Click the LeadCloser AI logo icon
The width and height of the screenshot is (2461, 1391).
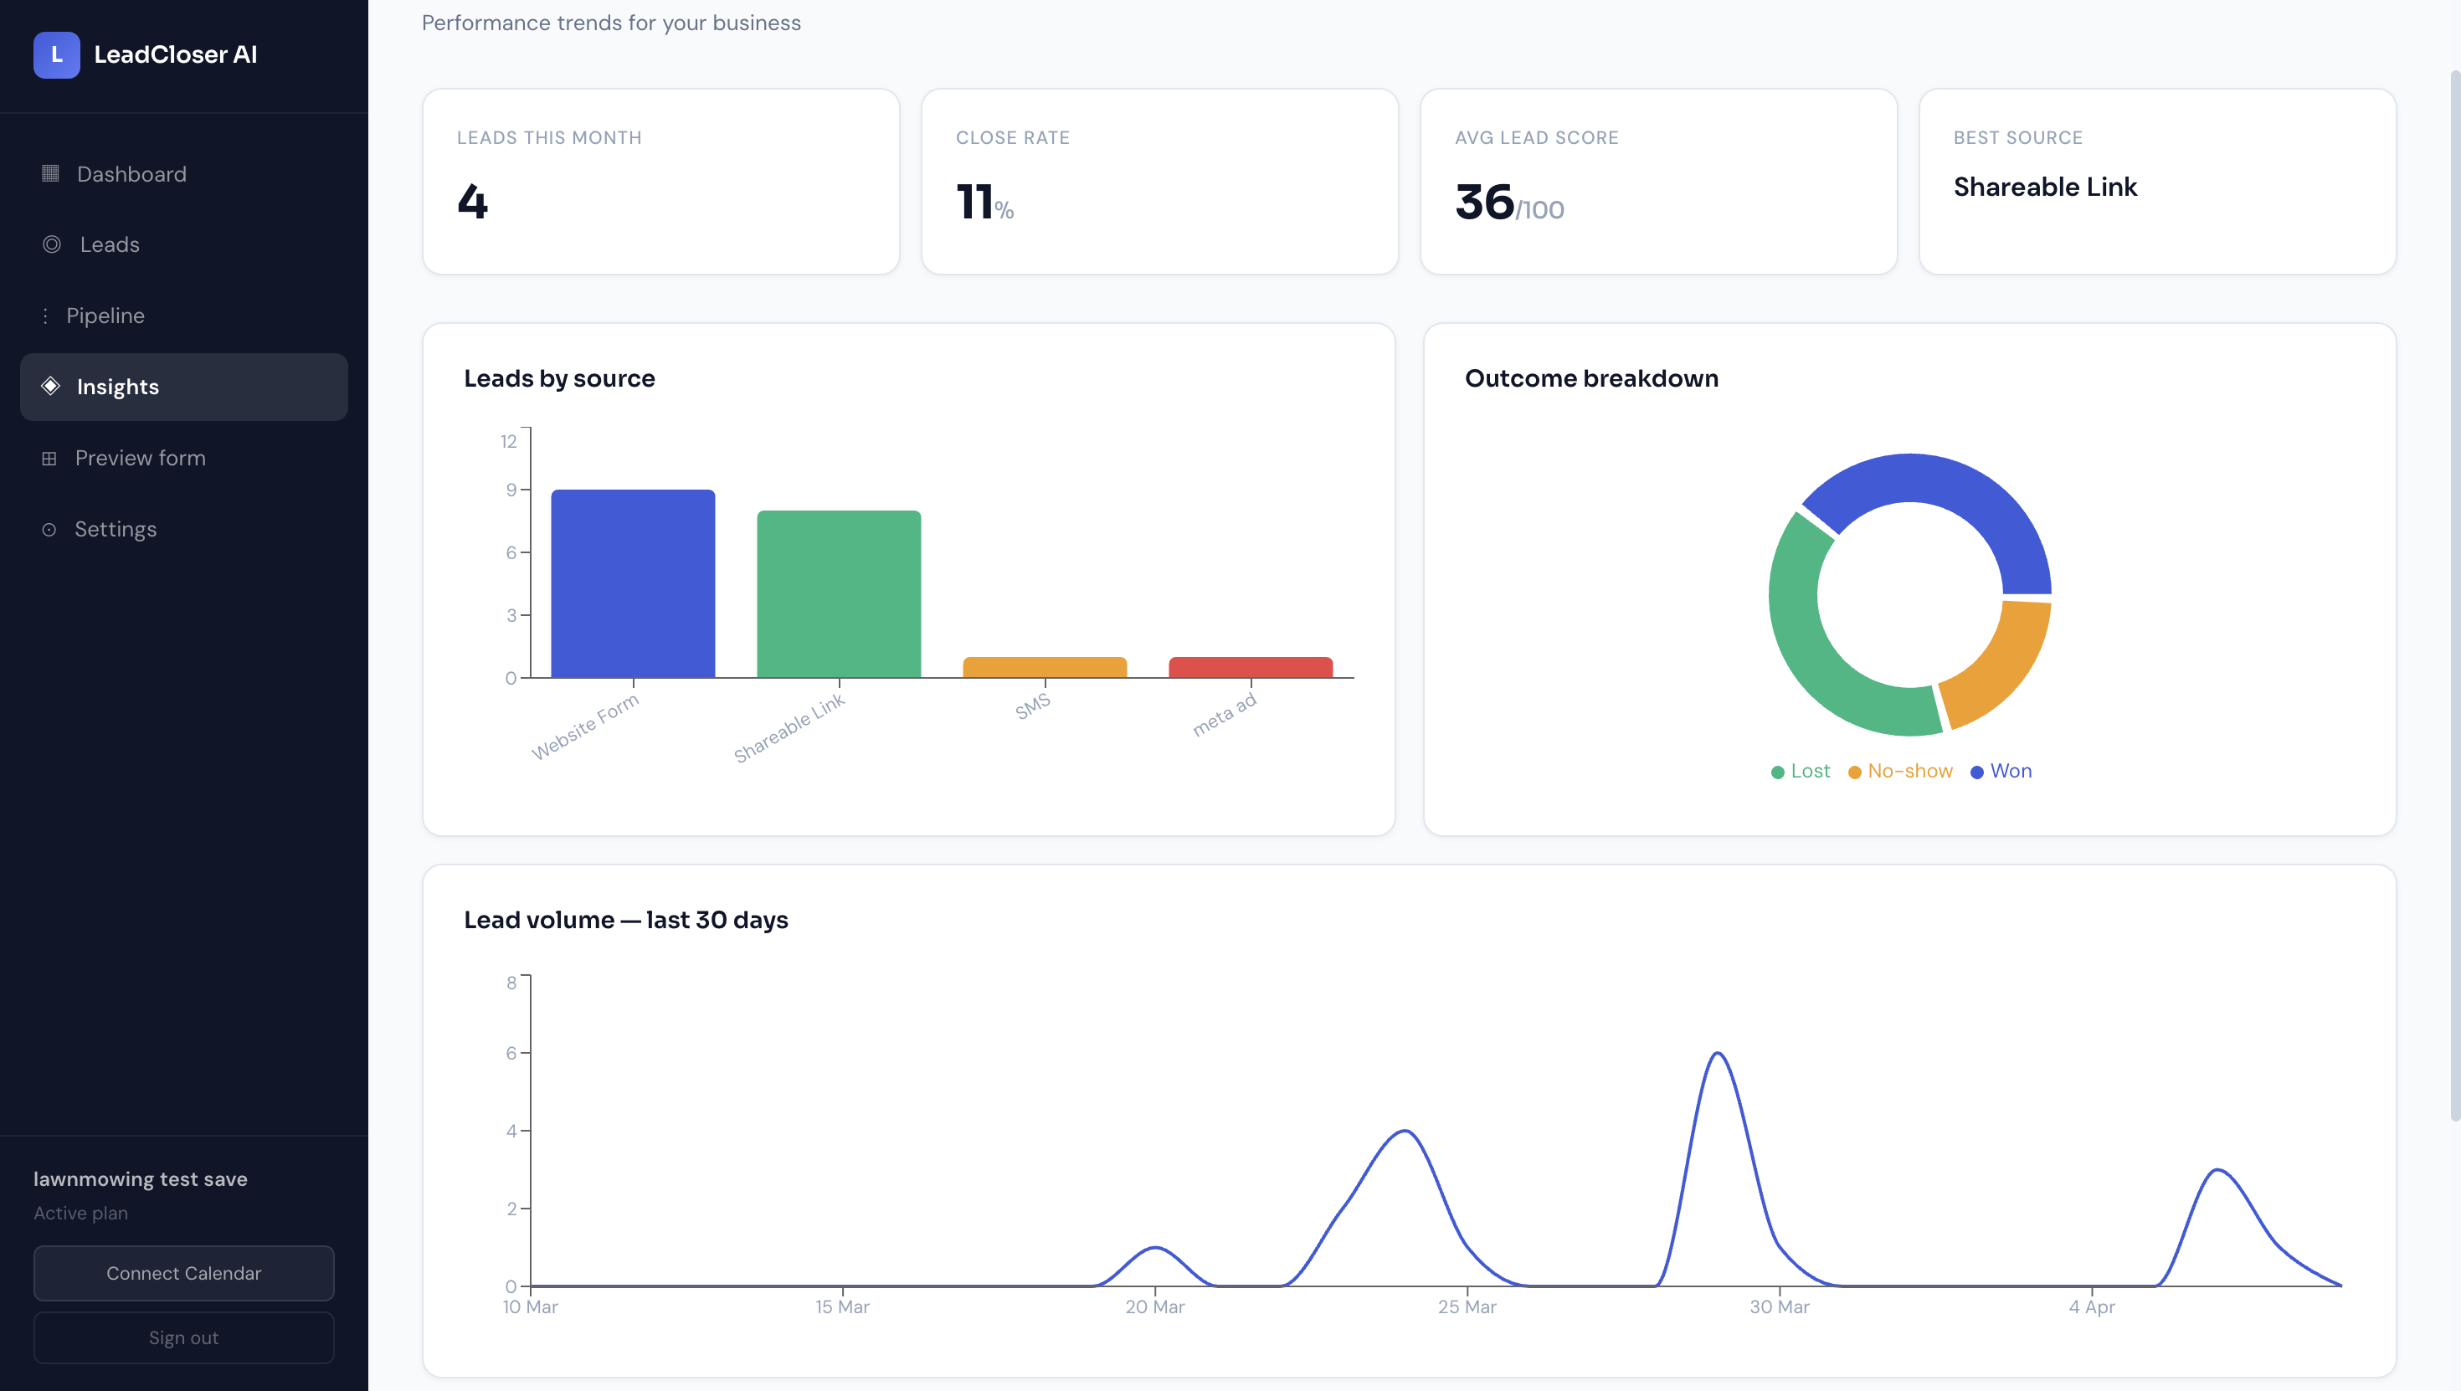(x=56, y=54)
